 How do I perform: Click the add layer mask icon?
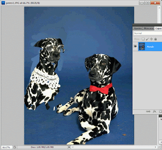click(x=160, y=111)
